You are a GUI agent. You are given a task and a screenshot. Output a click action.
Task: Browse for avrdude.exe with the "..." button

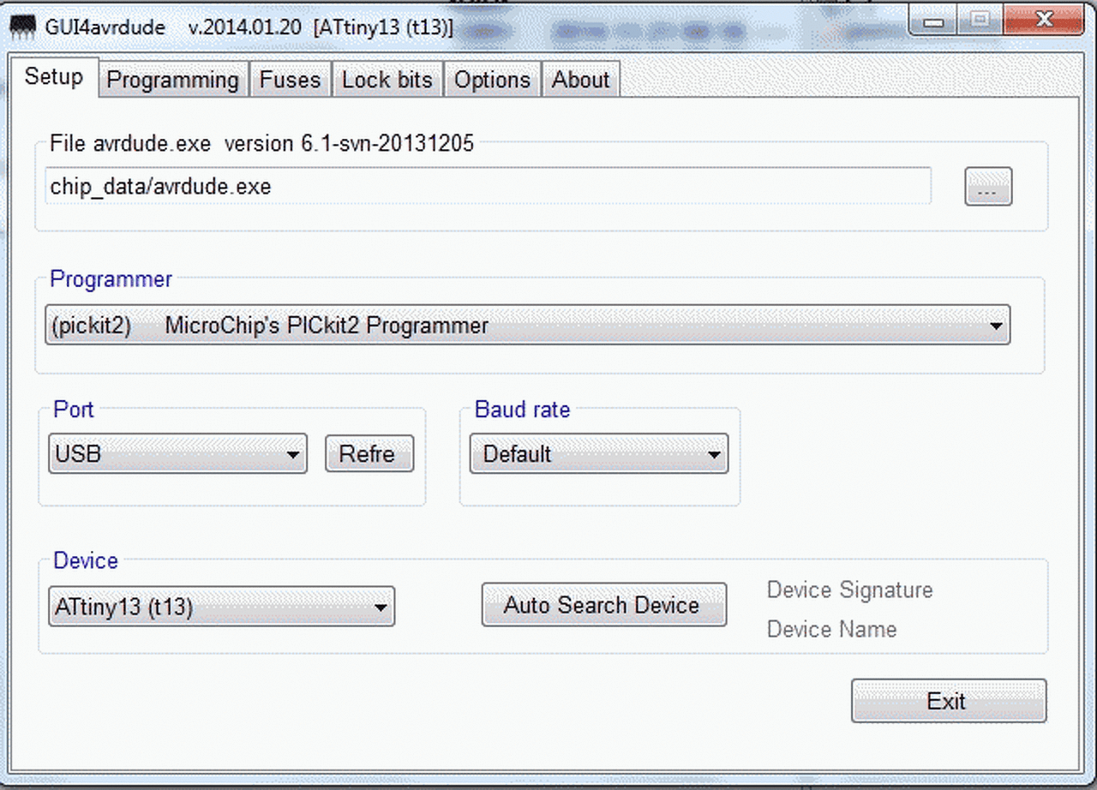click(988, 187)
